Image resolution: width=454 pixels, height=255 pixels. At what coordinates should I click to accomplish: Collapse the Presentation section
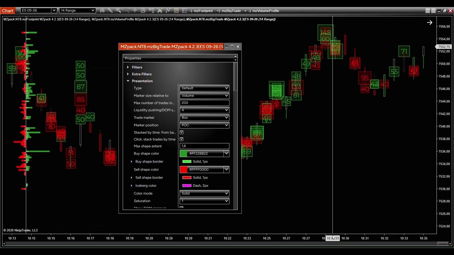(128, 81)
